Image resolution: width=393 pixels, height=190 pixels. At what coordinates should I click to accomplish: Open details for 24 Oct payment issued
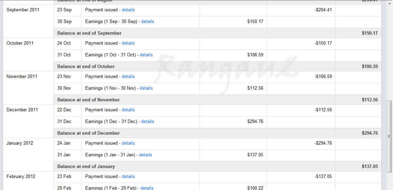(x=128, y=43)
